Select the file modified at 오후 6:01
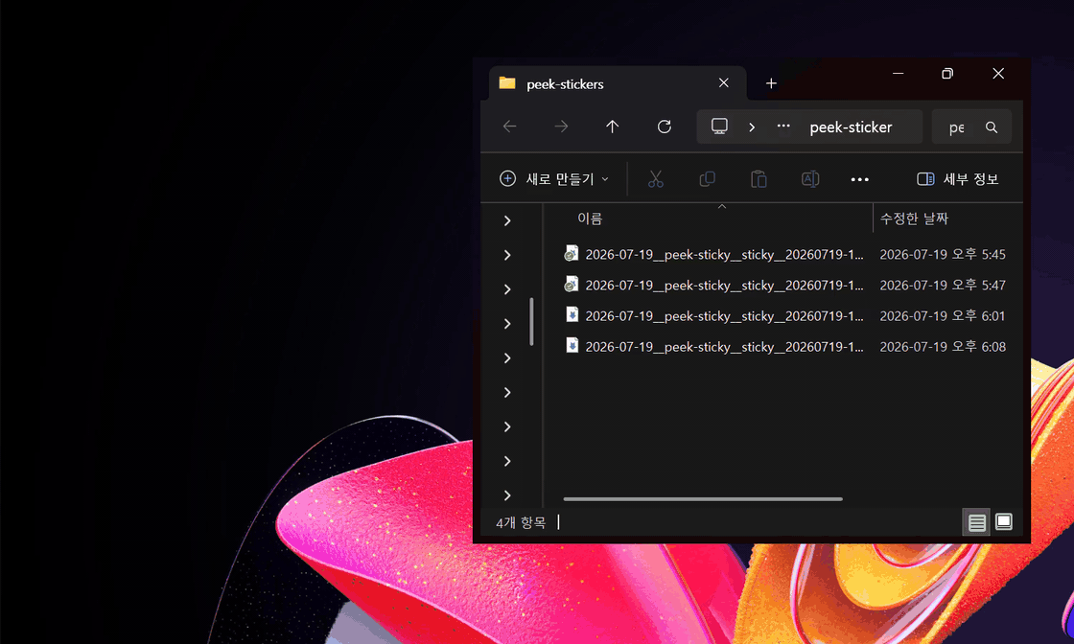Screen dimensions: 1074x644 pos(784,315)
